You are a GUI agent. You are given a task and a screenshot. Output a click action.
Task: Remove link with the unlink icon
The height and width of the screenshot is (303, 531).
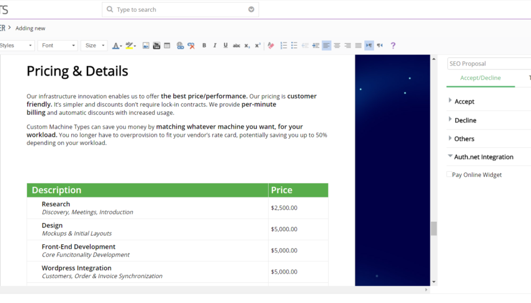pos(191,46)
